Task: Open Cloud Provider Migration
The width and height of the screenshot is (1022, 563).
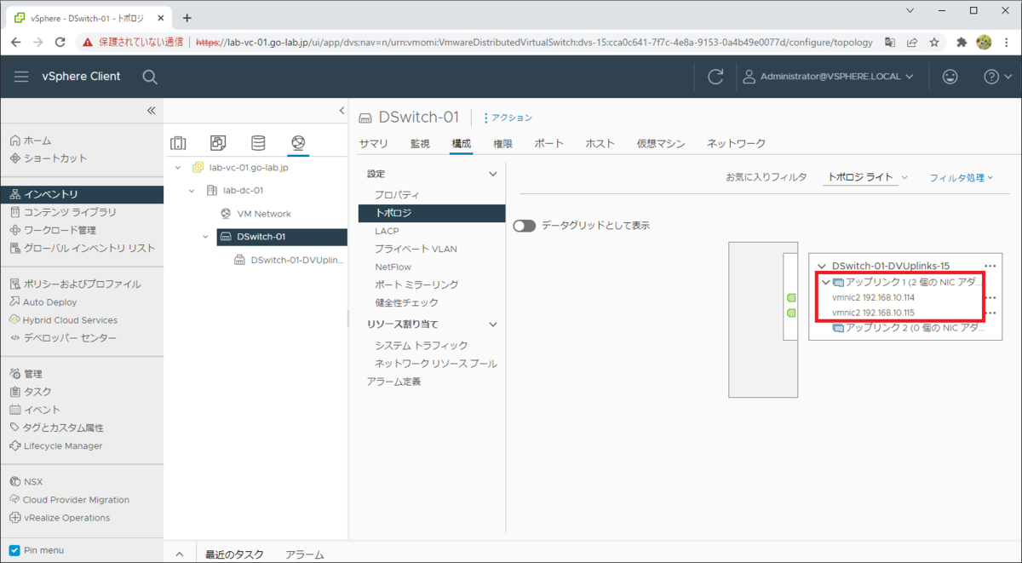Action: point(70,500)
